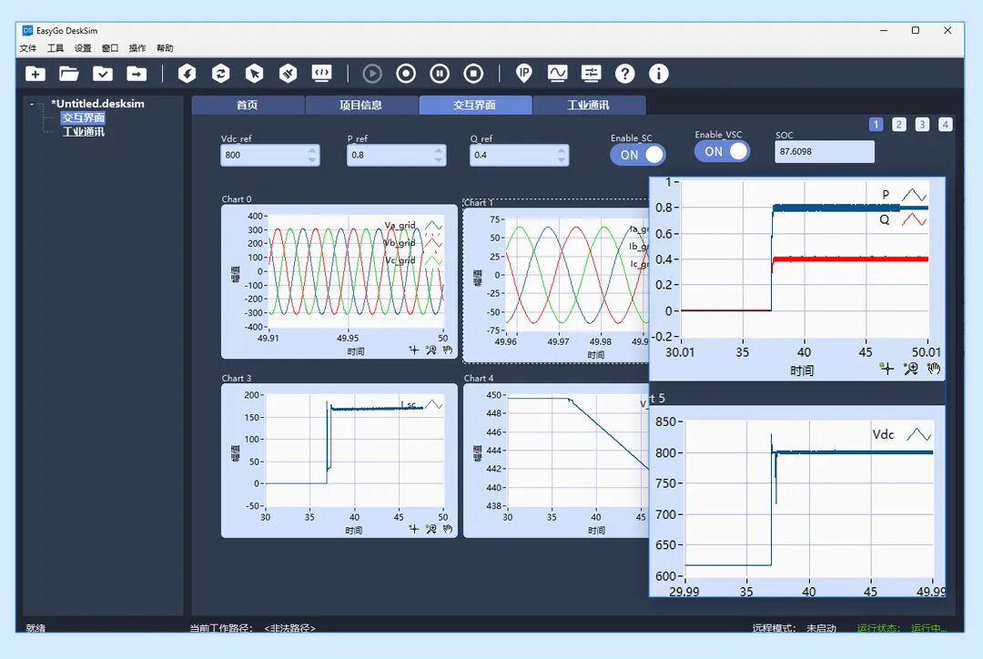Click the help question mark icon
Screen dimensions: 983x659
[x=624, y=74]
